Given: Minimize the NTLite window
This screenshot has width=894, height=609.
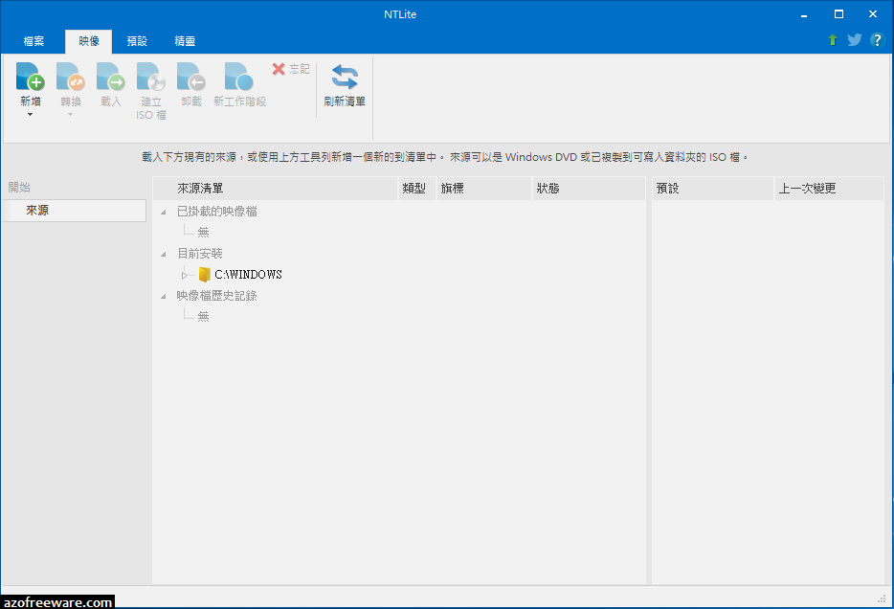Looking at the screenshot, I should click(x=804, y=14).
